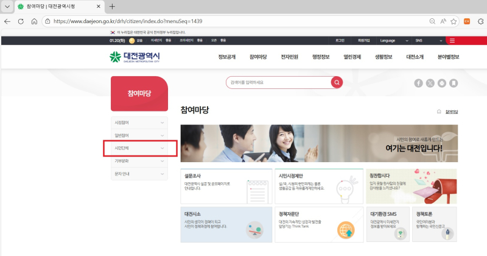Share page via X (Twitter) icon
This screenshot has width=487, height=256.
coord(430,83)
